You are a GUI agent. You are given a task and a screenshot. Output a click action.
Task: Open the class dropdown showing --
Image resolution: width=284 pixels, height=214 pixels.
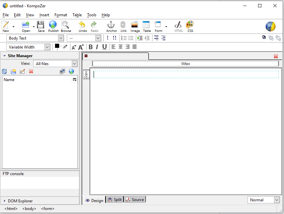tap(84, 38)
